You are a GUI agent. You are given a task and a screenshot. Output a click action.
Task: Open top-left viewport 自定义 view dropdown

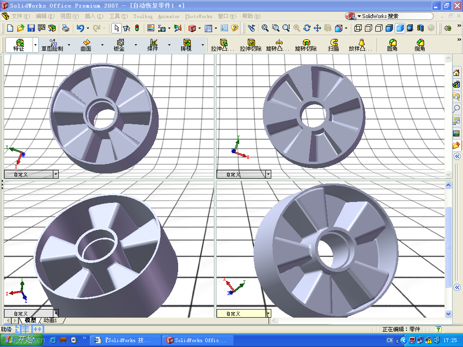[56, 174]
